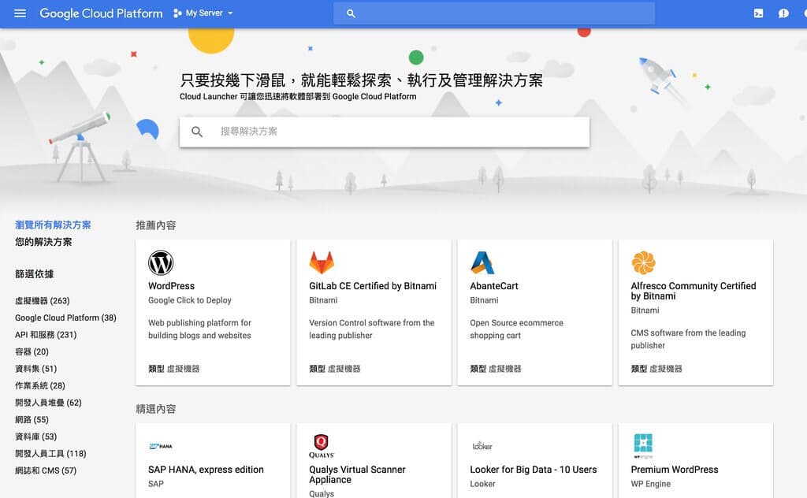Click 'CMS software from the leading' description
Viewport: 807px width, 498px height.
point(688,333)
